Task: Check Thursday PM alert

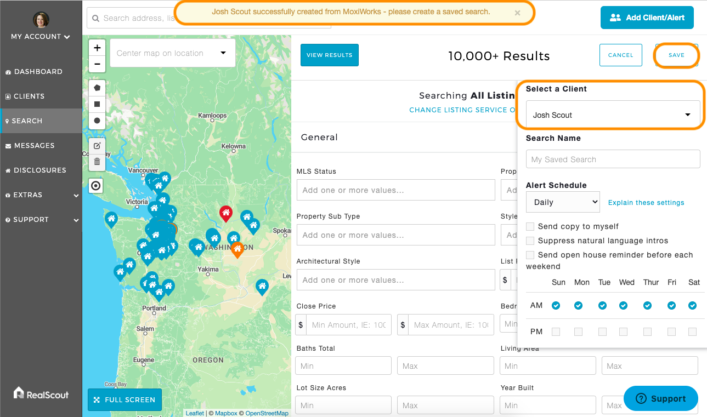Action: click(647, 332)
